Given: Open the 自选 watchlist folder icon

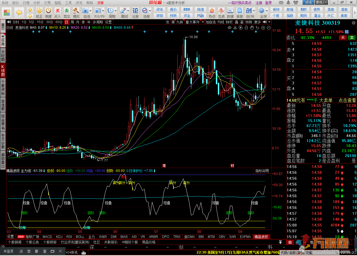Looking at the screenshot, I should pos(85,11).
